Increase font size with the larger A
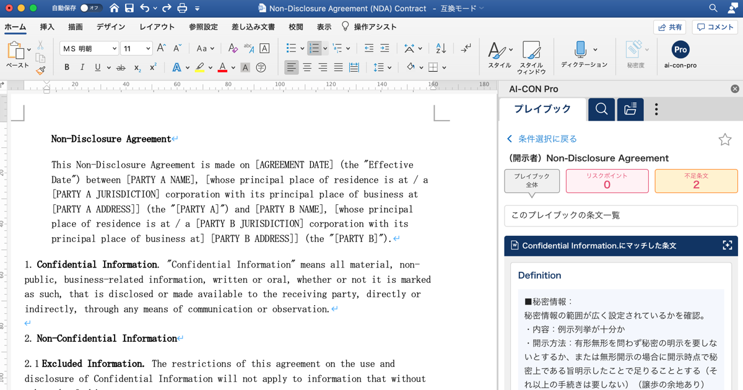The height and width of the screenshot is (390, 743). 161,48
